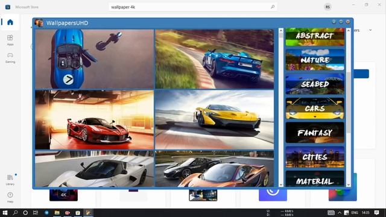
Task: Open the 4K app tile in Store results
Action: coord(63,195)
